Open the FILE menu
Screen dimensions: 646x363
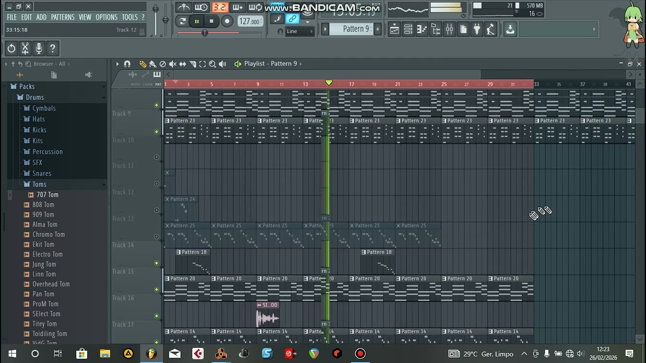pyautogui.click(x=12, y=17)
